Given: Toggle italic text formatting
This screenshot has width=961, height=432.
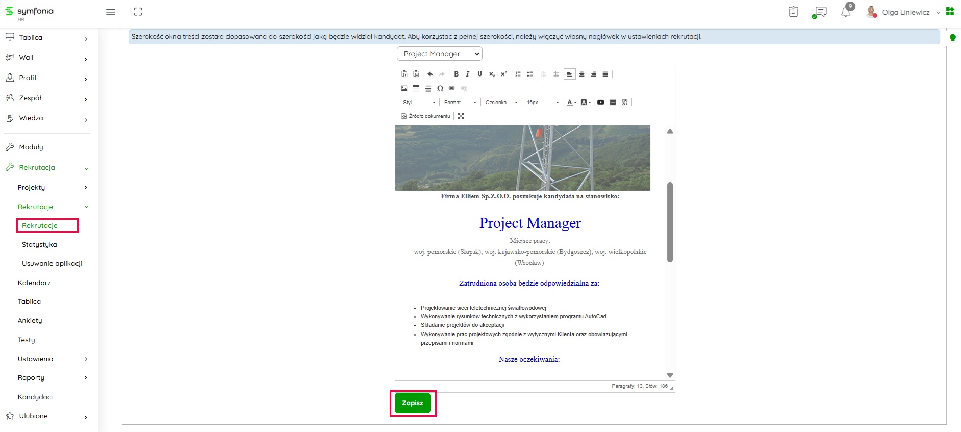Looking at the screenshot, I should pyautogui.click(x=467, y=74).
